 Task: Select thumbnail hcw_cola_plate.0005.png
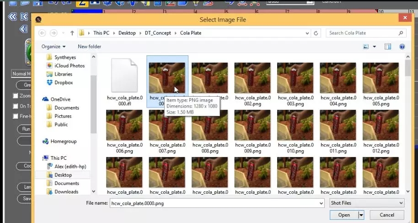[x=380, y=78]
